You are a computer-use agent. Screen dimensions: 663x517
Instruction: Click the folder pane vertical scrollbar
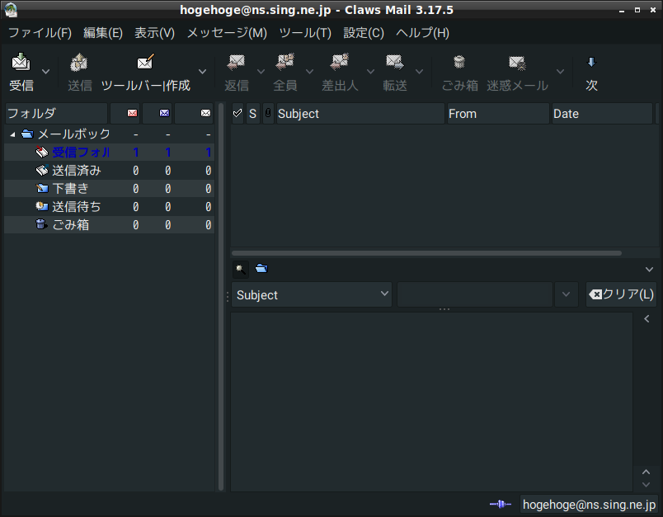pyautogui.click(x=221, y=296)
